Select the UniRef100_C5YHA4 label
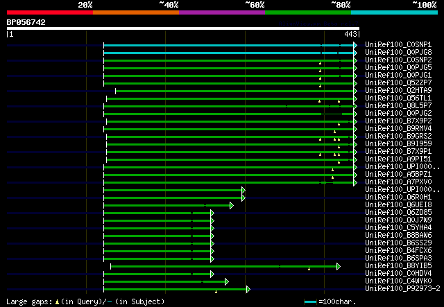The width and height of the screenshot is (444, 307). pyautogui.click(x=398, y=228)
